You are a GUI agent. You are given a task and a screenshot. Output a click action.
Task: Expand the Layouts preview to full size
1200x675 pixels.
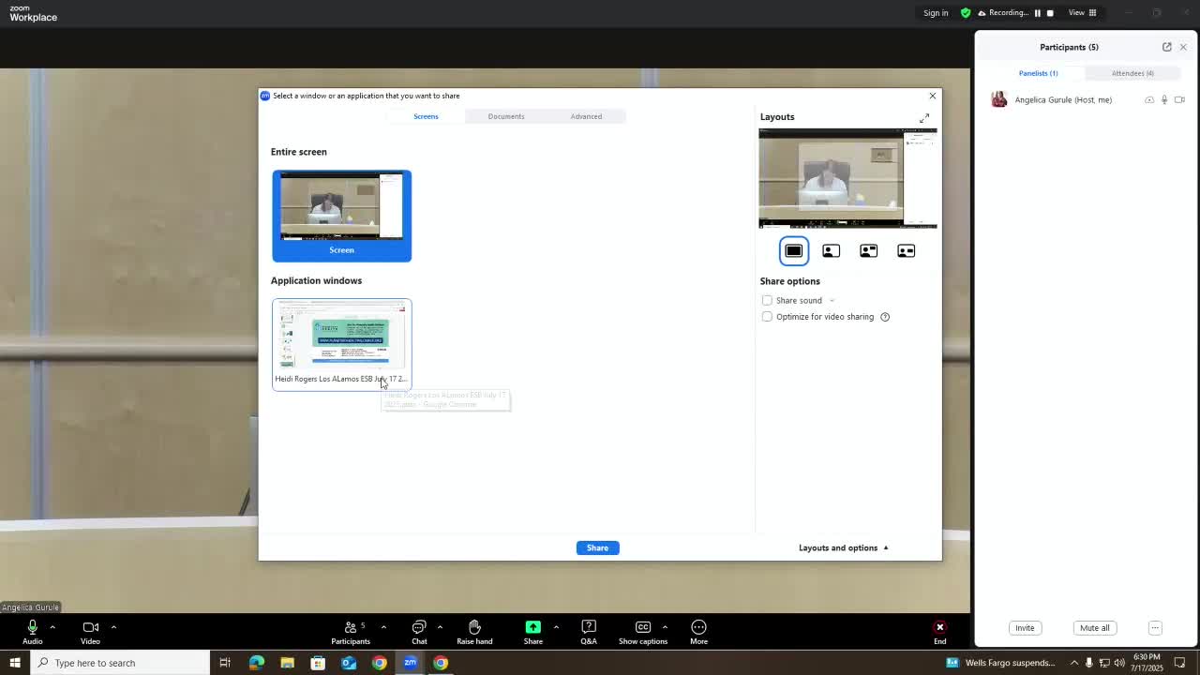pos(924,118)
